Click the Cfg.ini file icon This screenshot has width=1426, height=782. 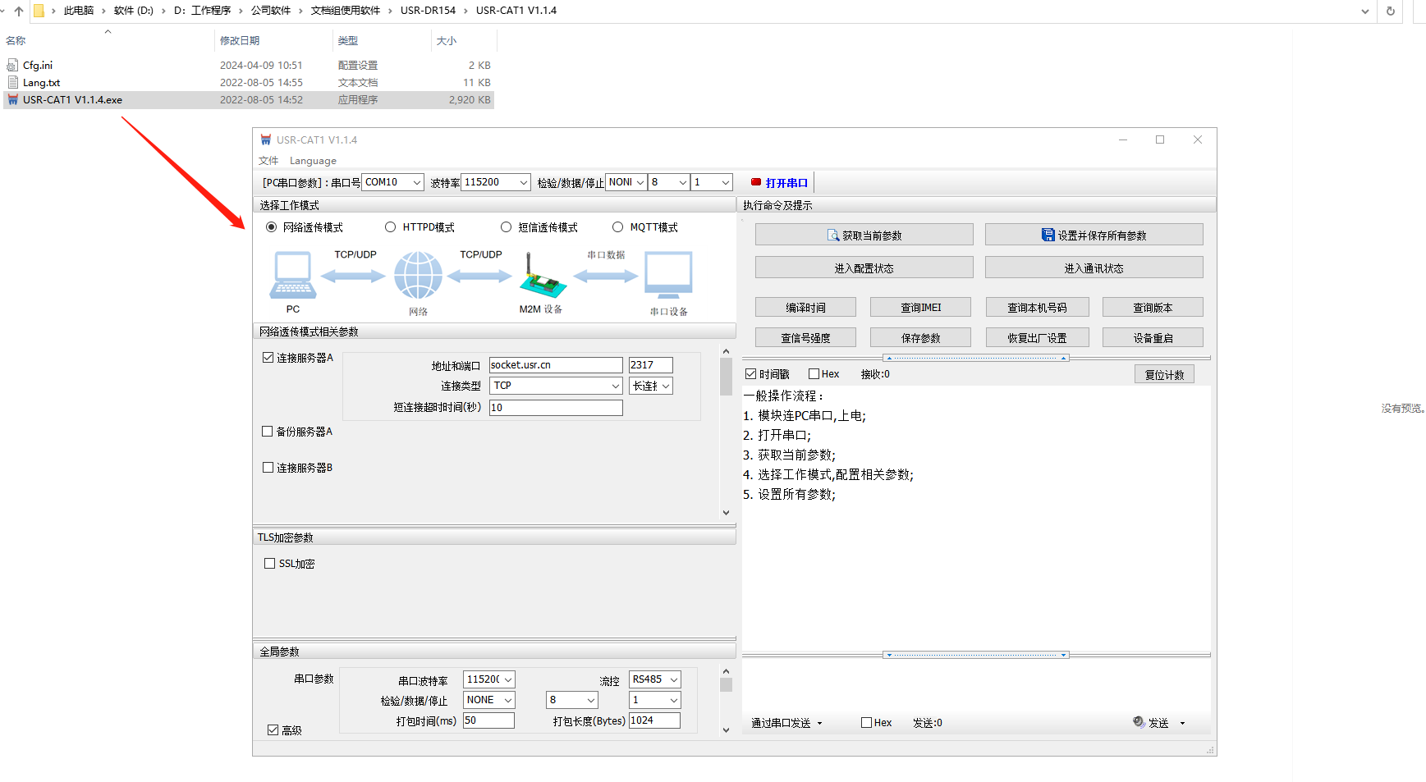click(12, 65)
